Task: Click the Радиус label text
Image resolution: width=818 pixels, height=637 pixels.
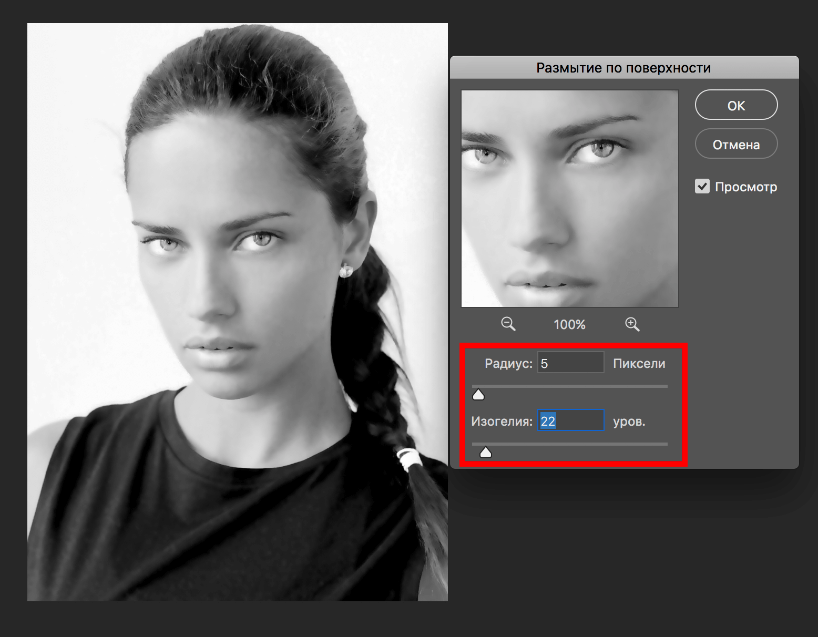Action: (508, 364)
